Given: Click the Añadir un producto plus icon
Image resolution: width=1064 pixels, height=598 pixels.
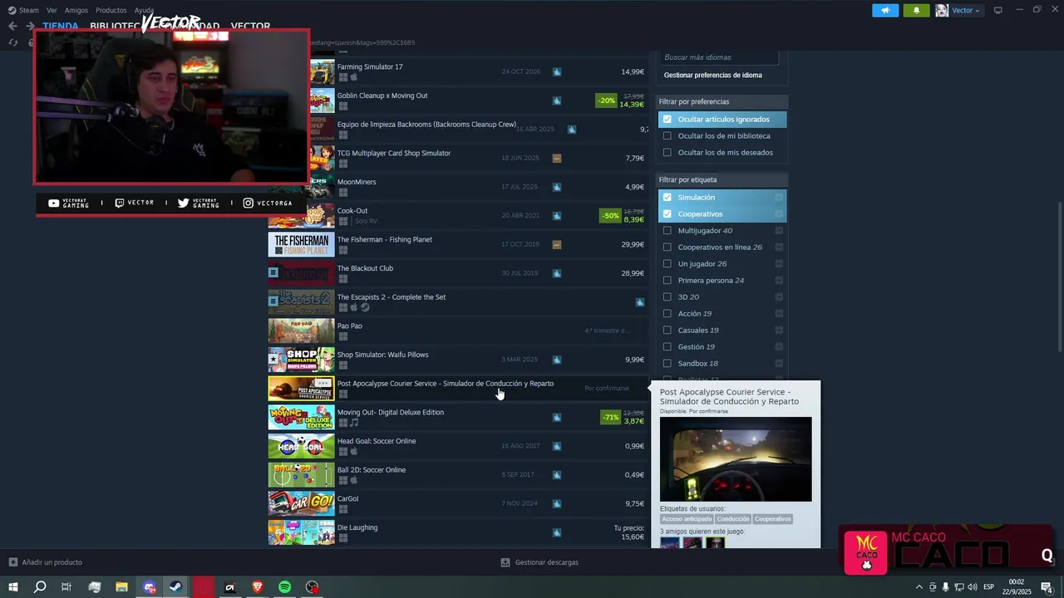Looking at the screenshot, I should 12,562.
